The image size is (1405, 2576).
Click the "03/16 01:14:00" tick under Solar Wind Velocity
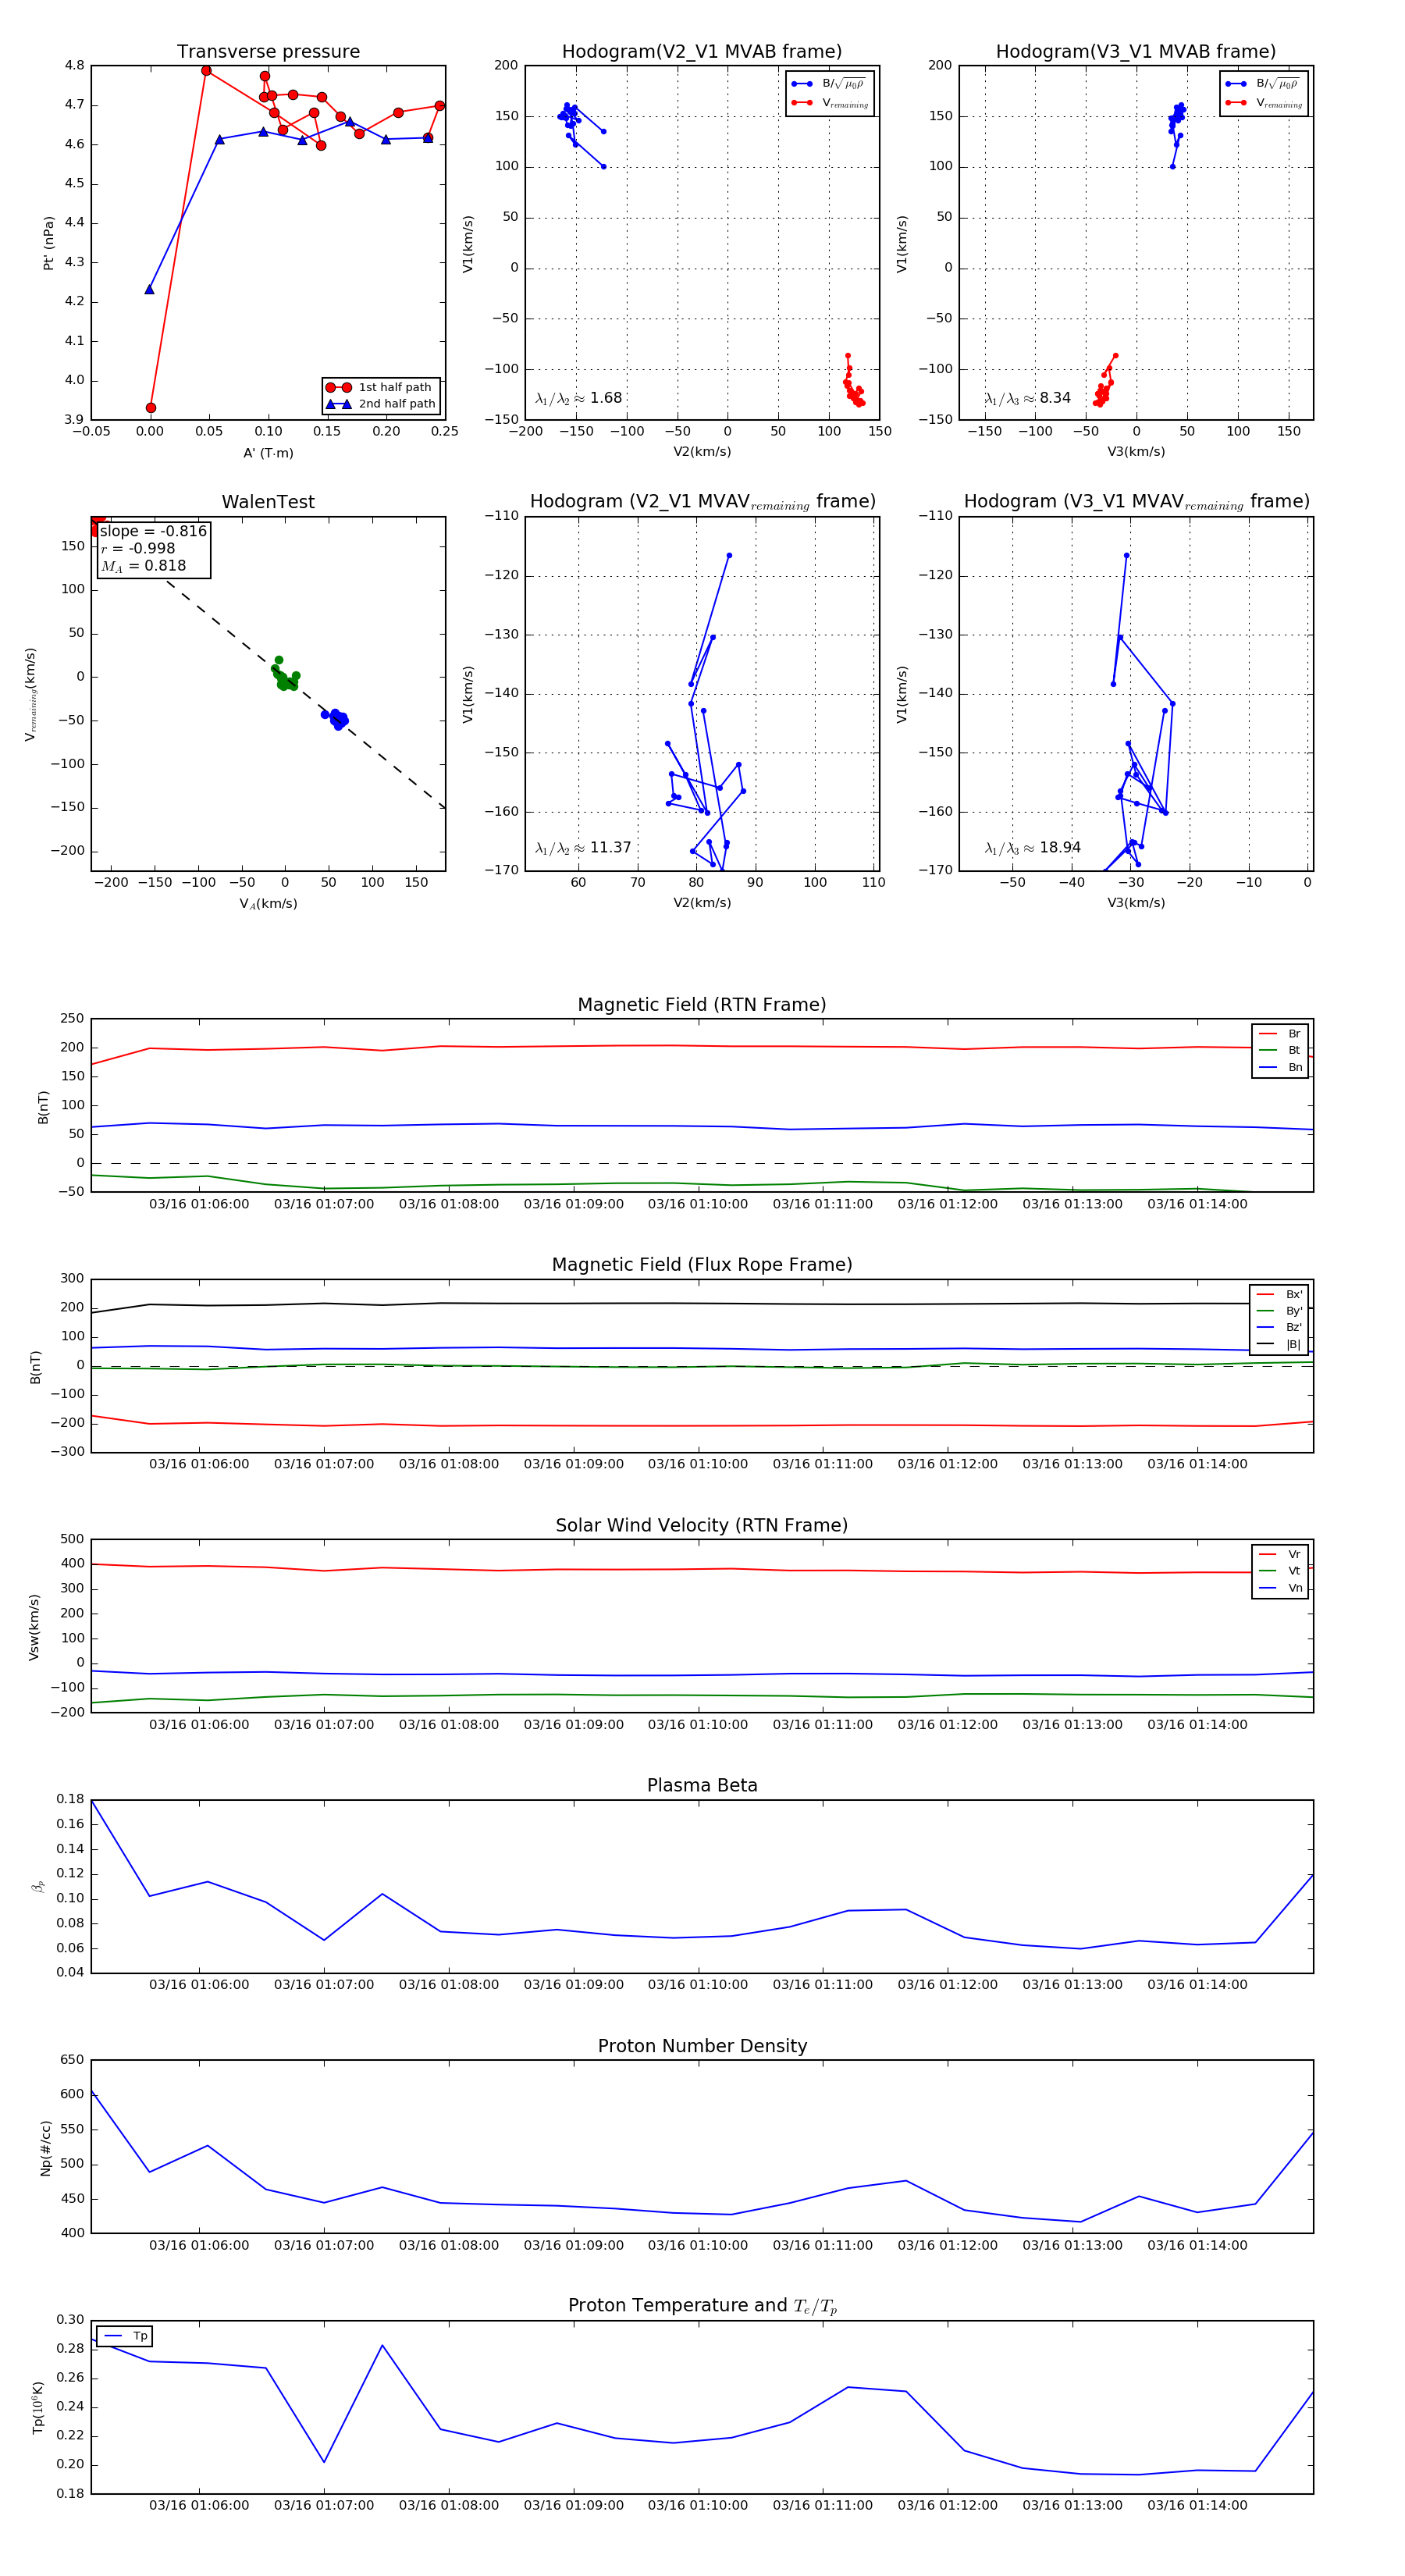pos(1197,1724)
